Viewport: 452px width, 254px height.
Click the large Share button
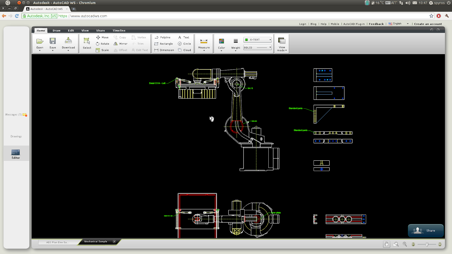[426, 231]
